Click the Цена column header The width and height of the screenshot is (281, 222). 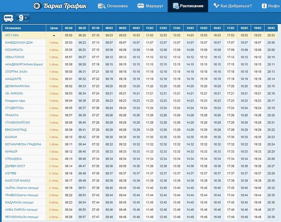pyautogui.click(x=54, y=28)
